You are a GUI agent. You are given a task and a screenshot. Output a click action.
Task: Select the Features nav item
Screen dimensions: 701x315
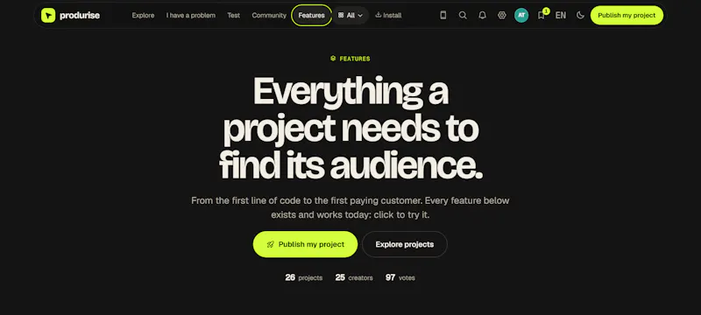312,15
